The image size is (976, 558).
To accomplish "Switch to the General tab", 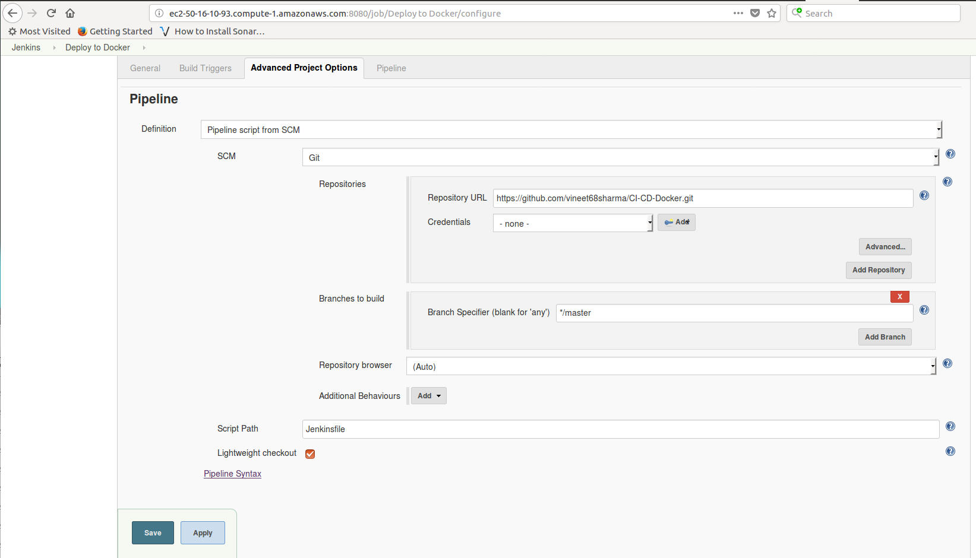I will click(x=145, y=68).
